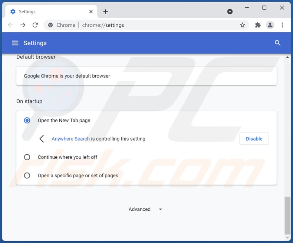Open the Extensions puzzle icon

[x=258, y=25]
